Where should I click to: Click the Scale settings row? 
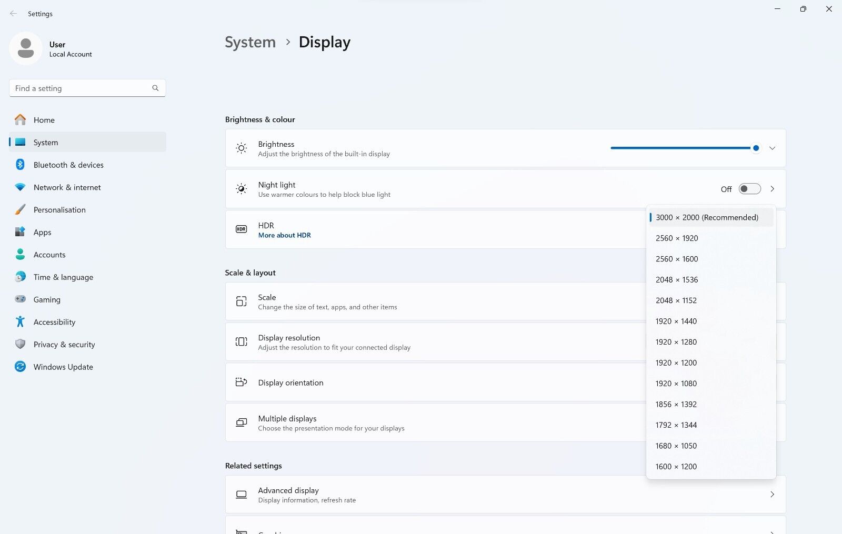pyautogui.click(x=435, y=301)
